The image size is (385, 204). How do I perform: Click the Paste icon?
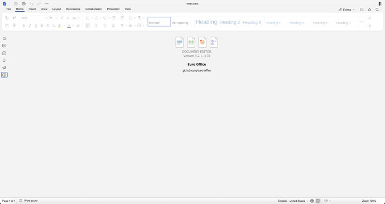click(7, 26)
